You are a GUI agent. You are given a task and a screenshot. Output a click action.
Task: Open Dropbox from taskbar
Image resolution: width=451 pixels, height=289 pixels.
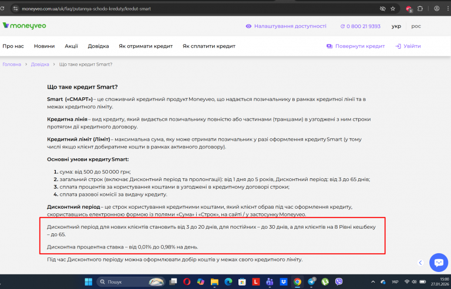(283, 282)
